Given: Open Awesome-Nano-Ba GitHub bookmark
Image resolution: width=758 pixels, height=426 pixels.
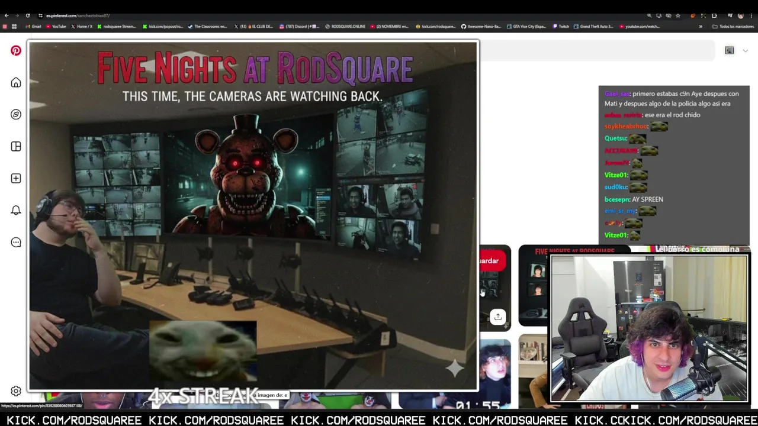Looking at the screenshot, I should pyautogui.click(x=481, y=27).
